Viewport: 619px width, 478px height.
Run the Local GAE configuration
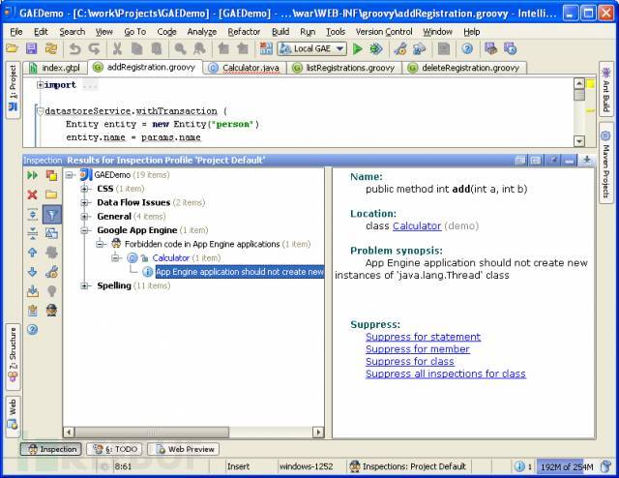357,48
